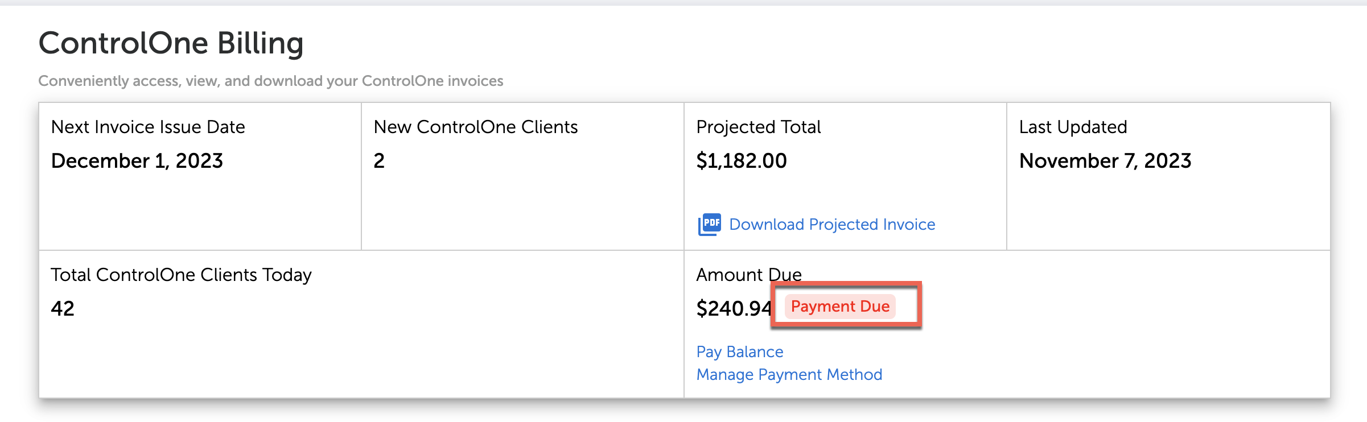The image size is (1367, 422).
Task: Select the November 7, 2023 date
Action: click(x=1105, y=161)
